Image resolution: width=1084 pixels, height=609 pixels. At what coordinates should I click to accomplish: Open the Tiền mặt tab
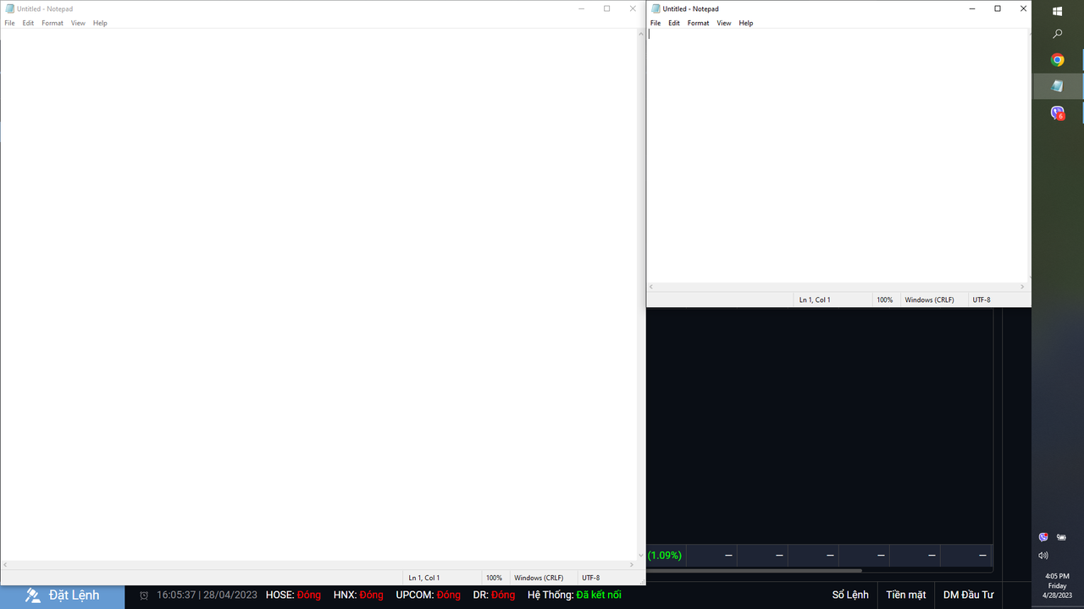tap(906, 595)
